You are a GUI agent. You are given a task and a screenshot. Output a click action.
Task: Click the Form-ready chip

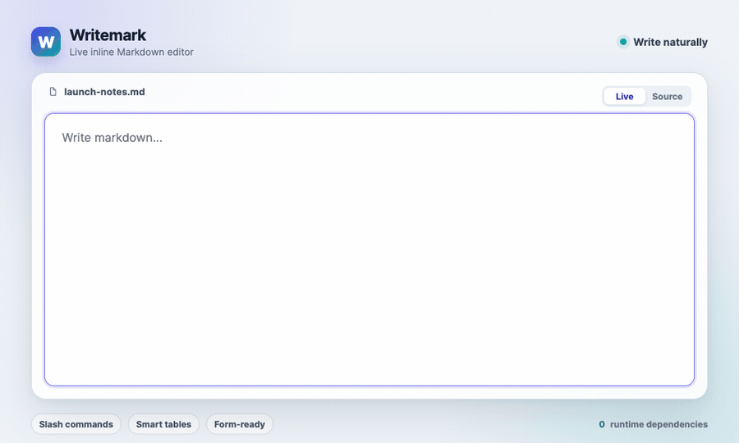[x=240, y=424]
